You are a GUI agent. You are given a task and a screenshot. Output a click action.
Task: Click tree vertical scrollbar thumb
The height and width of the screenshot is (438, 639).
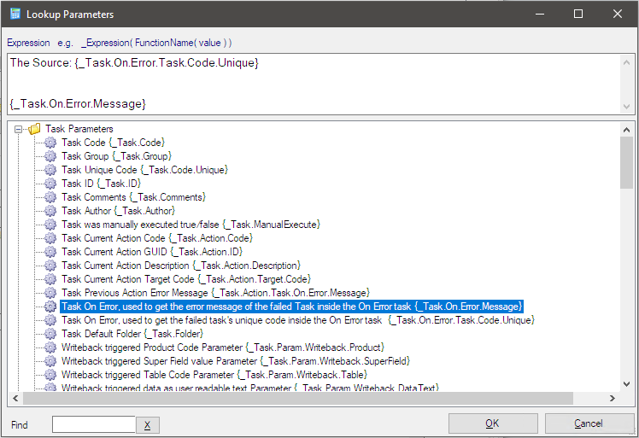tap(627, 162)
